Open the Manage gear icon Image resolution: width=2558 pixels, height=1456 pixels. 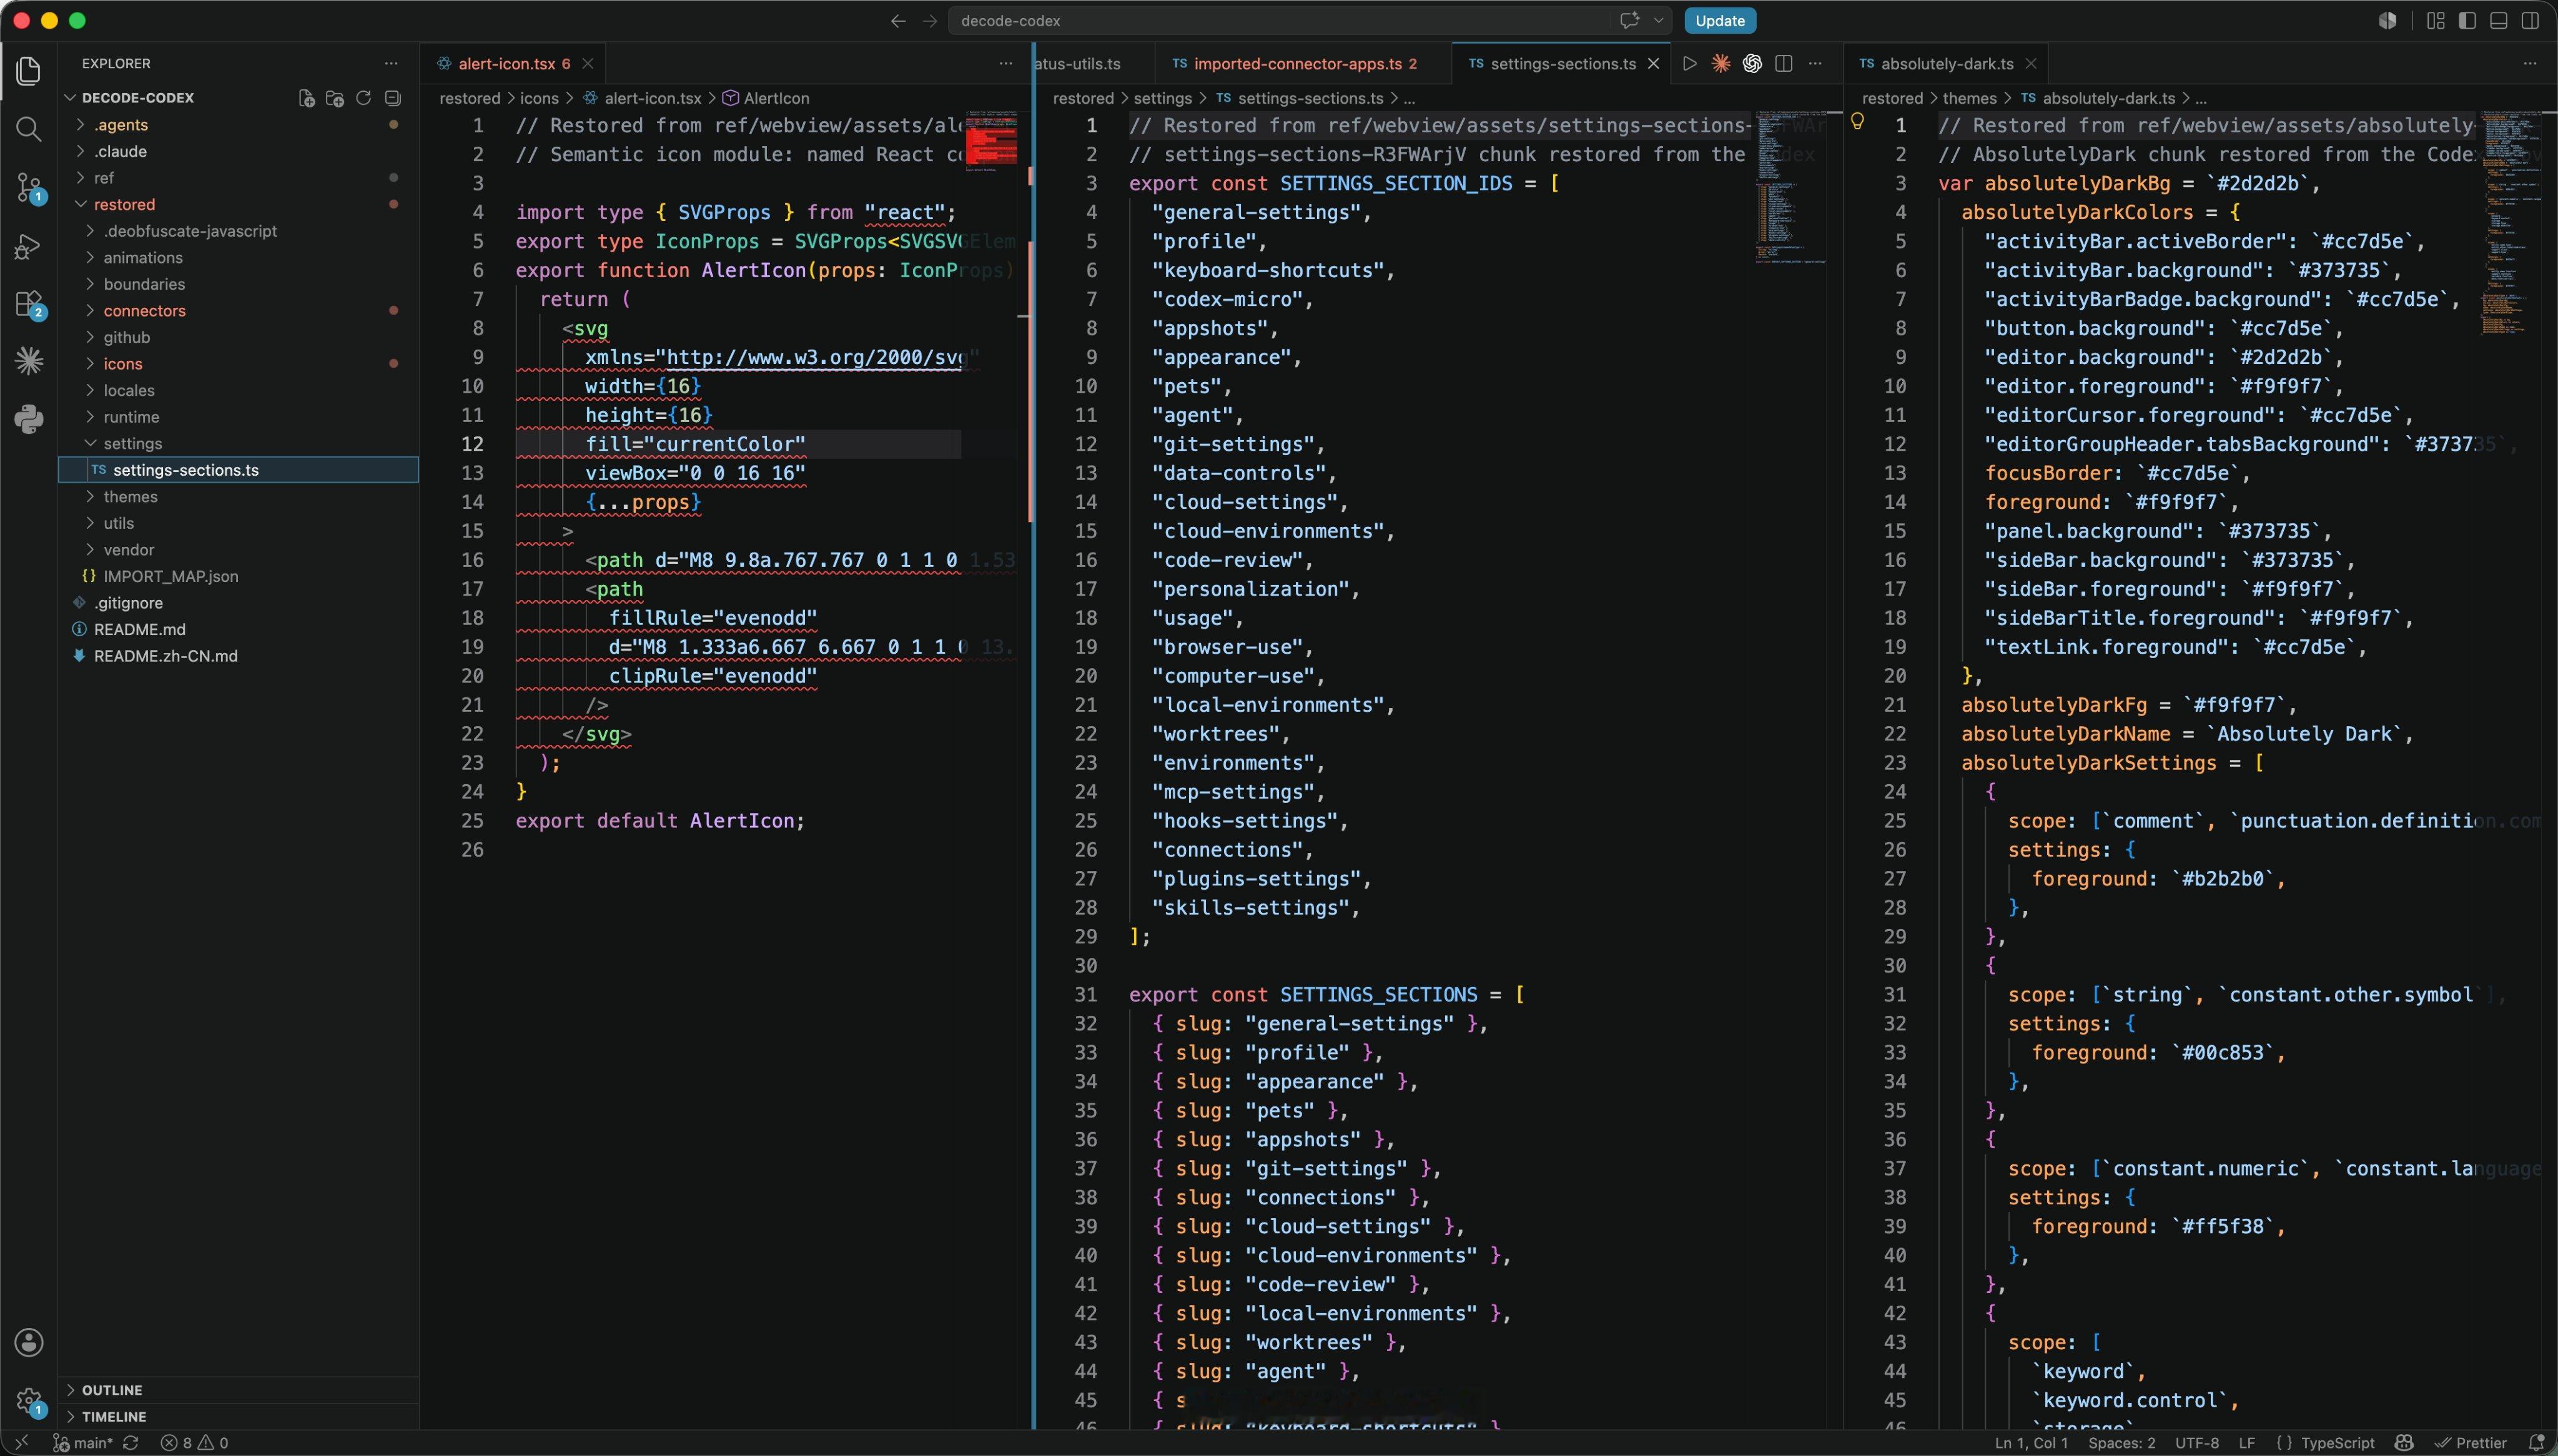pos(29,1401)
